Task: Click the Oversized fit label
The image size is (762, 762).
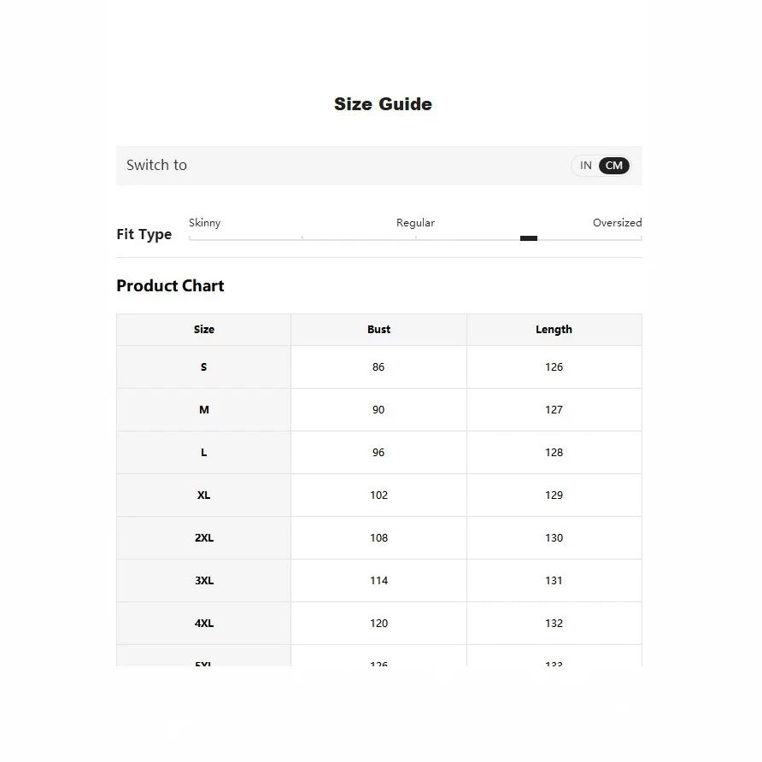Action: click(x=617, y=223)
